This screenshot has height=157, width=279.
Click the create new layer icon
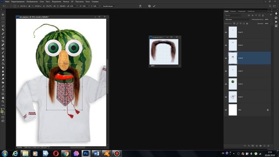click(x=265, y=146)
